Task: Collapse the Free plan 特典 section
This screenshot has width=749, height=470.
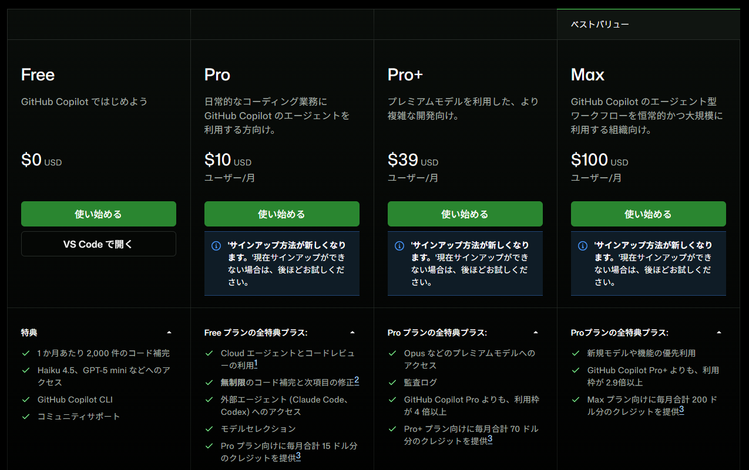Action: click(169, 333)
